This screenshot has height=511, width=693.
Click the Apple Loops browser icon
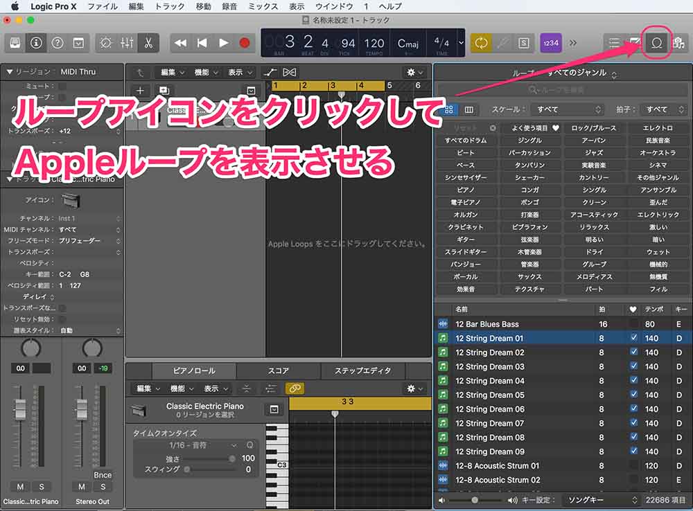[657, 43]
